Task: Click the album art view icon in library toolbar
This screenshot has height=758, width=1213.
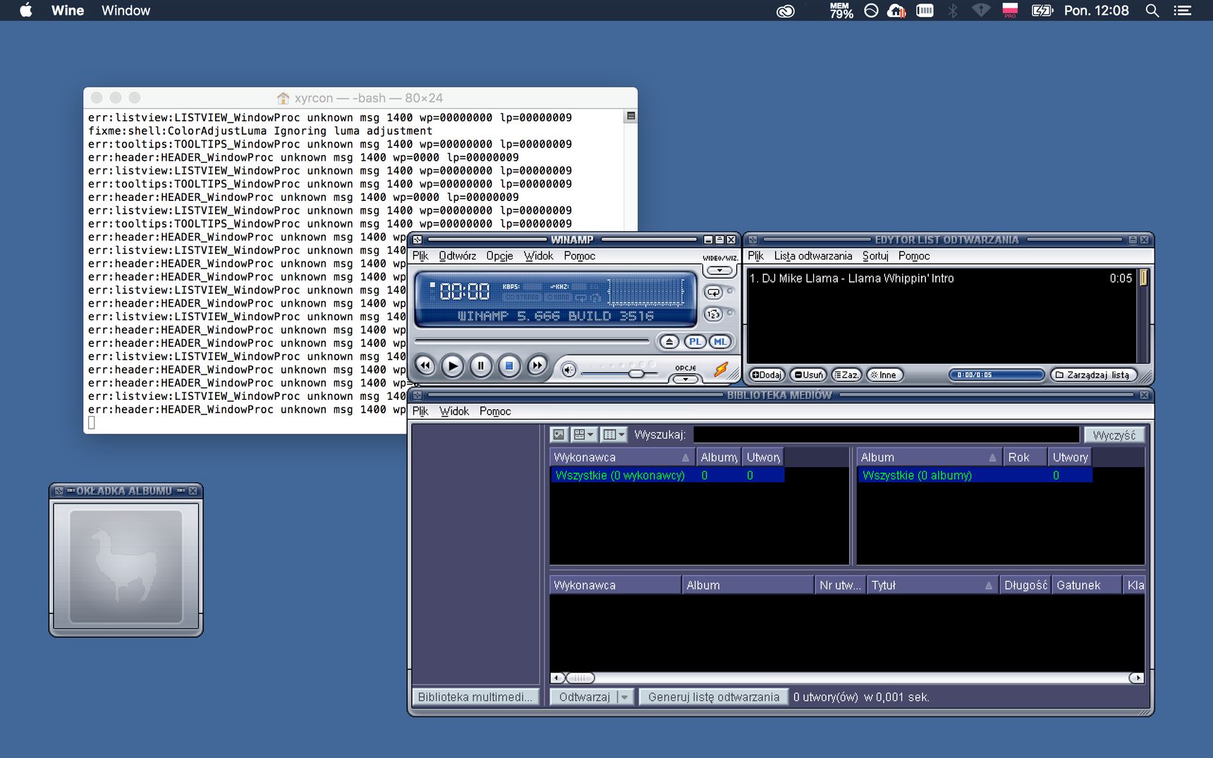Action: coord(559,435)
